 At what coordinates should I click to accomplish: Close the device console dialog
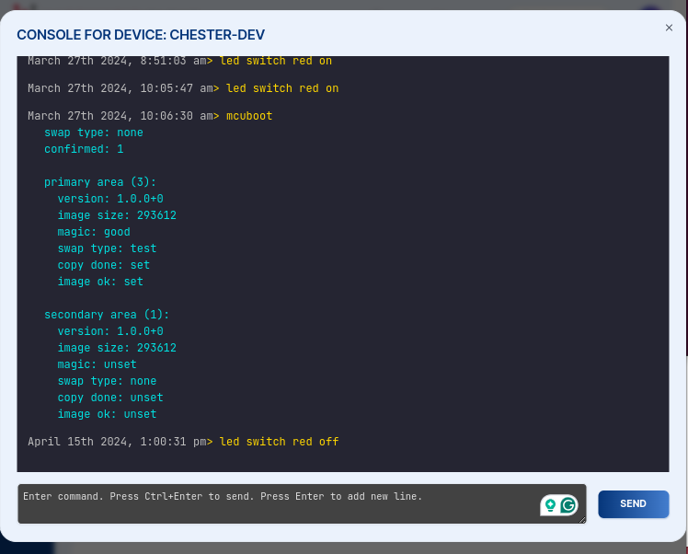(669, 28)
